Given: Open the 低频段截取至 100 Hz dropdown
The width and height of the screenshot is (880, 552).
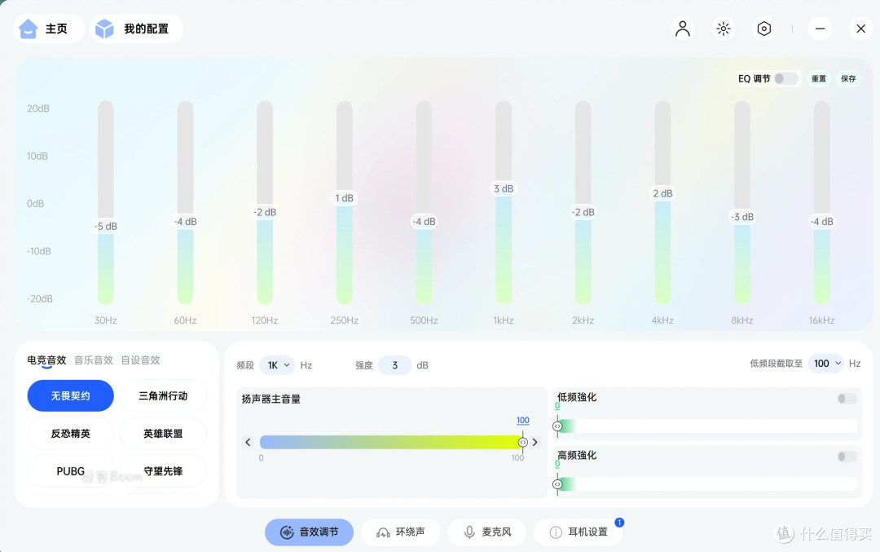Looking at the screenshot, I should [825, 364].
